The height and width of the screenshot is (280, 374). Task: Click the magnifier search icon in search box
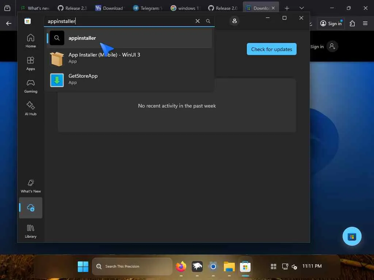(x=208, y=21)
